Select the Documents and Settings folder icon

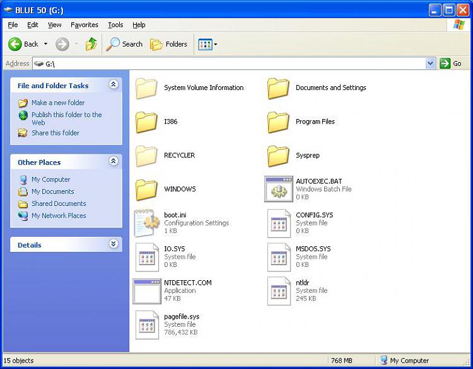point(278,88)
